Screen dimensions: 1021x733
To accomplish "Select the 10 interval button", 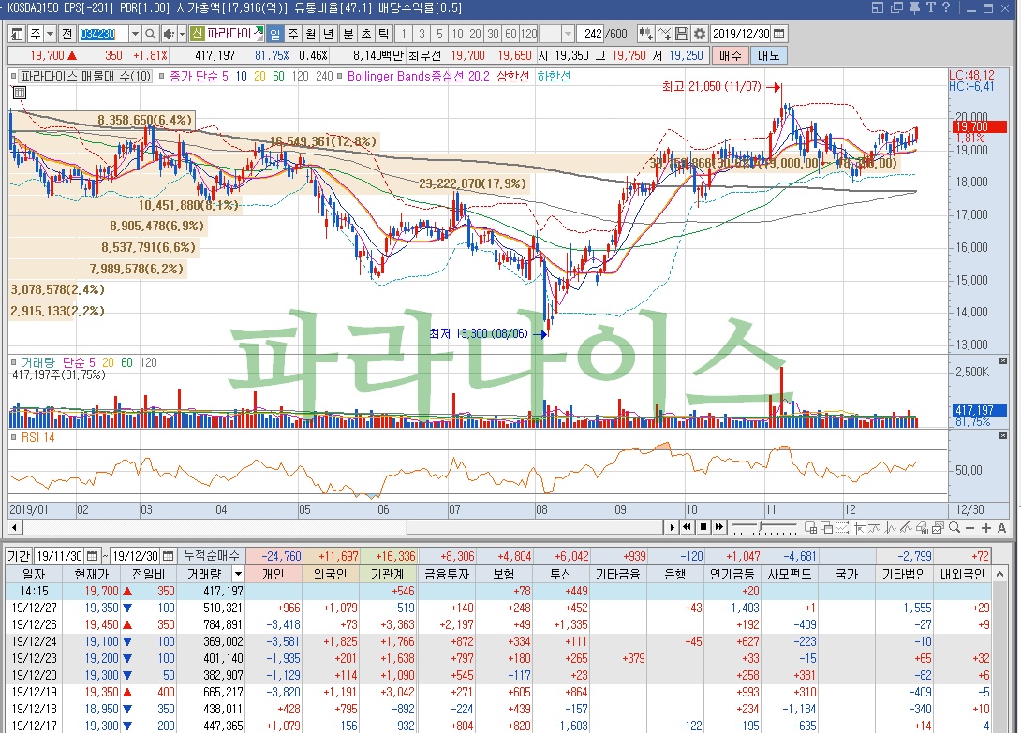I will (458, 34).
